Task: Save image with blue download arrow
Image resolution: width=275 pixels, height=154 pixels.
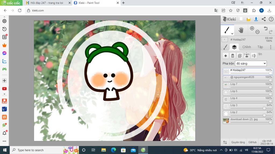Action: [256, 19]
